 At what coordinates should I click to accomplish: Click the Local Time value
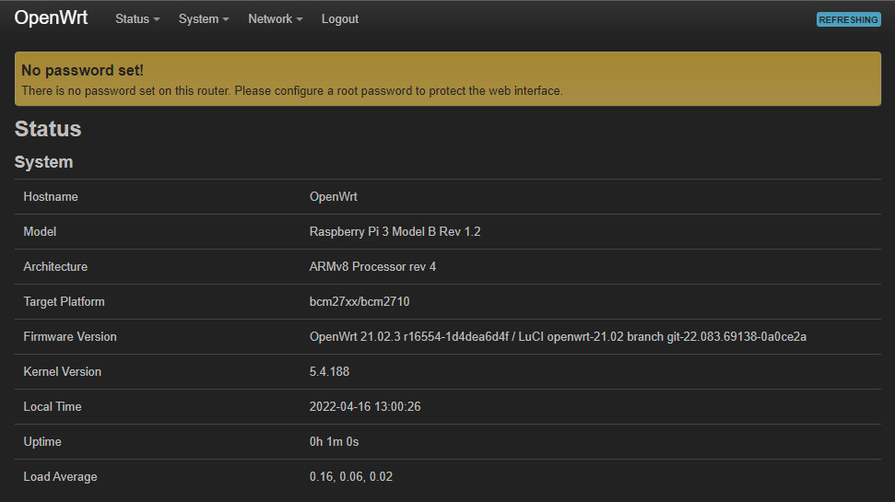365,407
